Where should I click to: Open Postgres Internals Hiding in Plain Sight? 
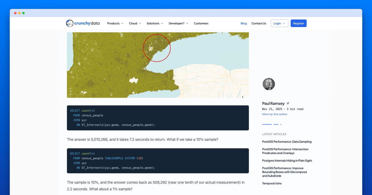tap(287, 160)
